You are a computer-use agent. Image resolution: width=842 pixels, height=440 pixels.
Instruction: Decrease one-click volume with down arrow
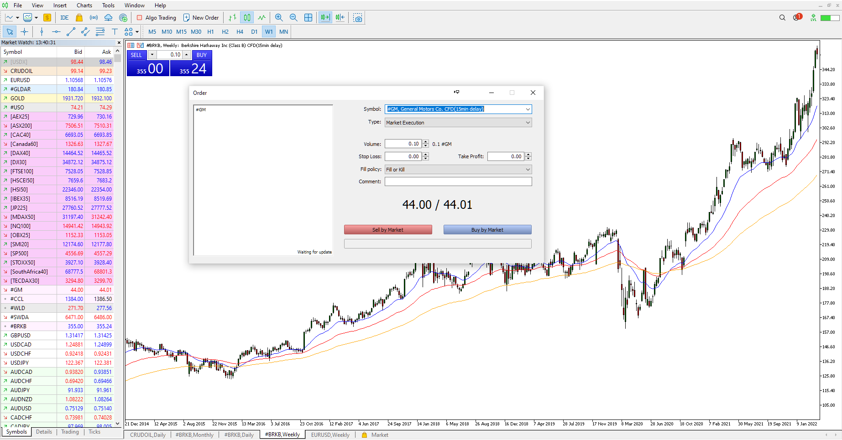pos(152,55)
